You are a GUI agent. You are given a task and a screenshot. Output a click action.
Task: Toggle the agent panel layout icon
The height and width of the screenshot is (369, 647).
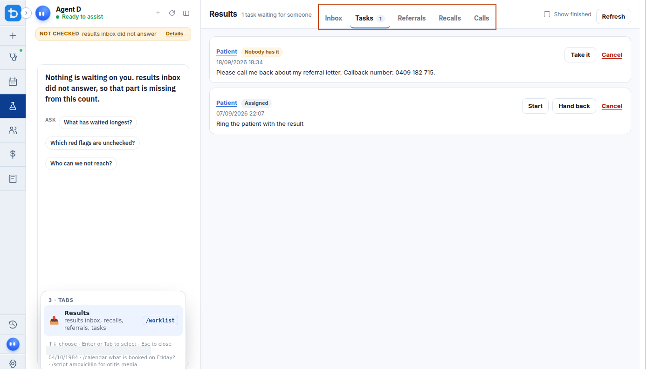coord(186,13)
